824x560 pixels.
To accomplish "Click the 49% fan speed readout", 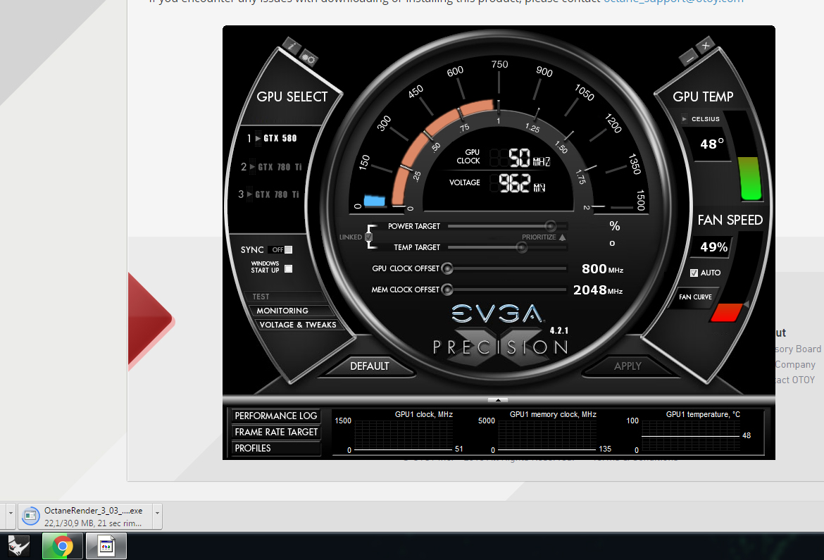I will (713, 247).
